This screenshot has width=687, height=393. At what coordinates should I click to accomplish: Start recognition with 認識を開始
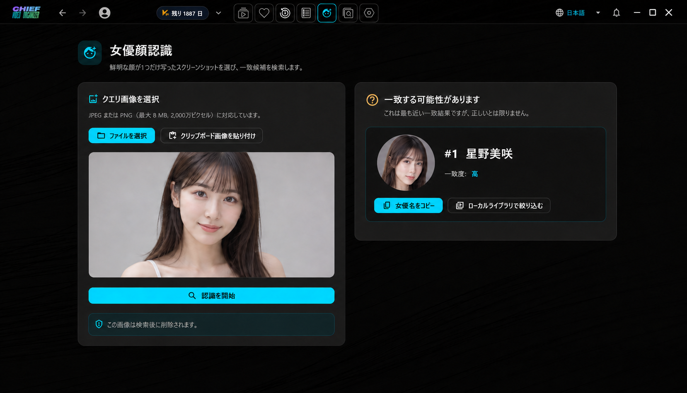[211, 296]
